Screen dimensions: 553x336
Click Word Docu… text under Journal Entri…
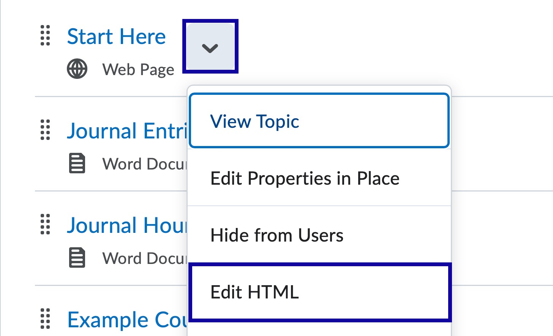[x=145, y=164]
